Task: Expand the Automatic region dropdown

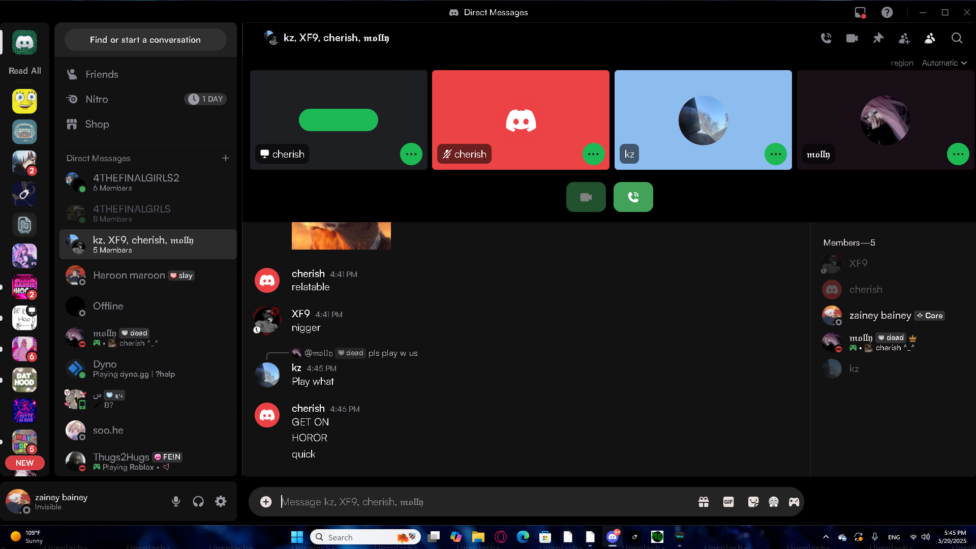Action: click(x=944, y=63)
